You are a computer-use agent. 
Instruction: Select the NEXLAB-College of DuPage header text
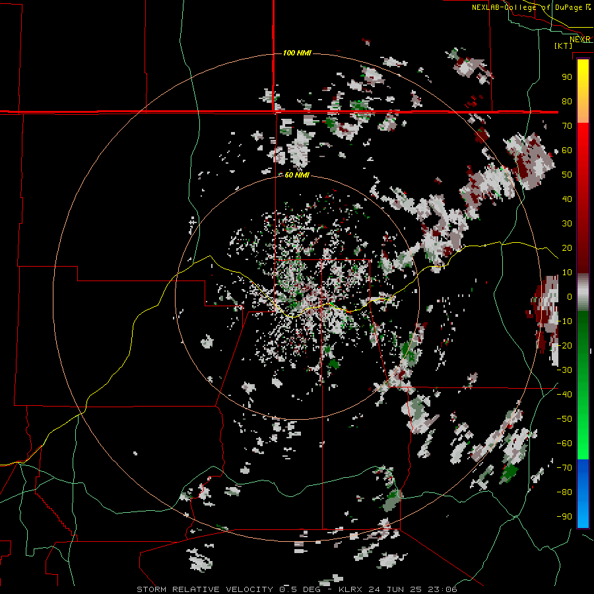pos(527,7)
